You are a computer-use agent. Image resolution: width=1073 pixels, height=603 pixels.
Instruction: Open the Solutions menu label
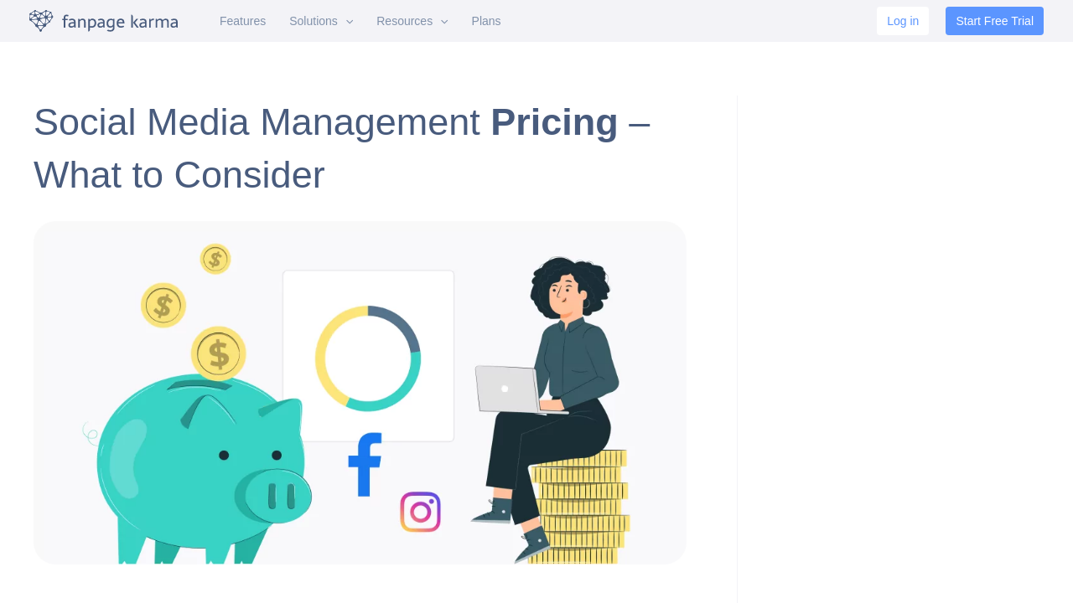click(x=313, y=21)
